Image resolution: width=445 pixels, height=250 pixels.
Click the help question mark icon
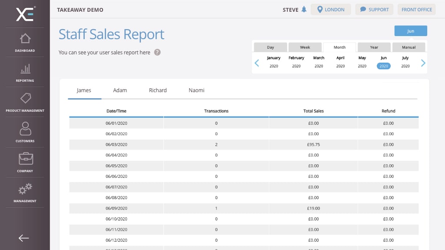click(157, 53)
